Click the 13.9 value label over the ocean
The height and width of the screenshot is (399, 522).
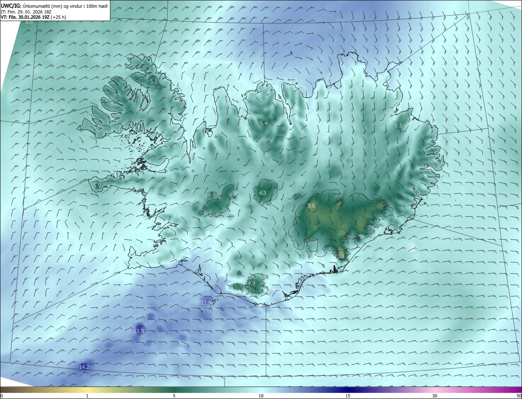[x=139, y=331]
